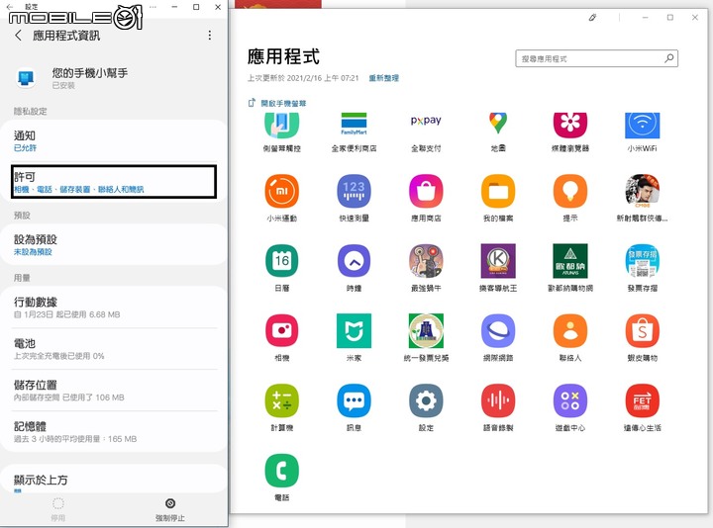The height and width of the screenshot is (528, 713).
Task: Select the 上次更新於 2021/2/16 timestamp text
Action: point(303,78)
